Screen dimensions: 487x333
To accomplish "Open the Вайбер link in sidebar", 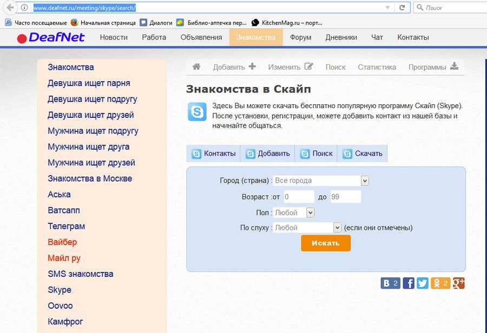I will coord(62,242).
